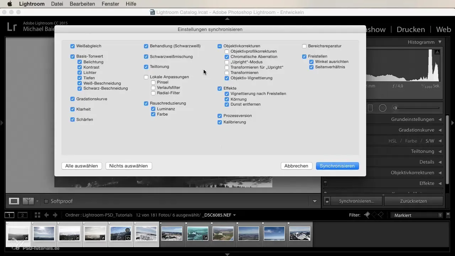Viewport: 455px width, 256px height.
Task: Uncheck Weißabgleich checkbox
Action: (73, 46)
